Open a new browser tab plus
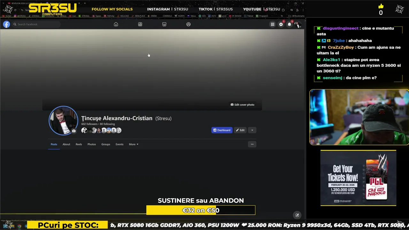Screen dimensions: 409x230 (x=85, y=3)
